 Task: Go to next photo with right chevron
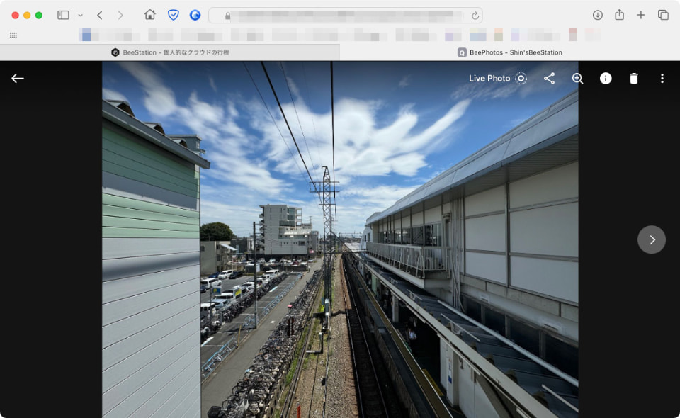point(652,239)
